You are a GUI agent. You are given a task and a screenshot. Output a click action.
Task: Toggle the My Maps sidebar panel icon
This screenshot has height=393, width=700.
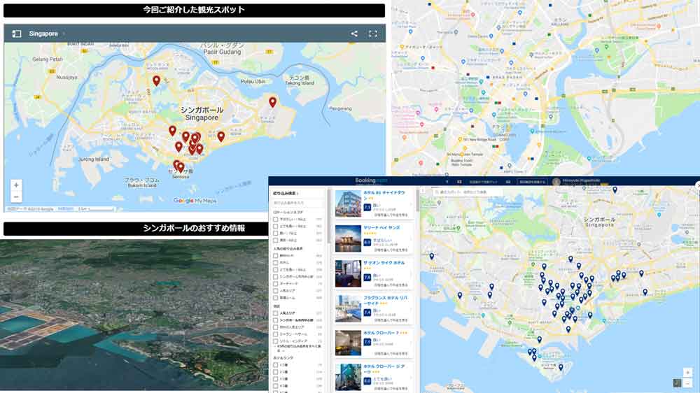[x=17, y=34]
